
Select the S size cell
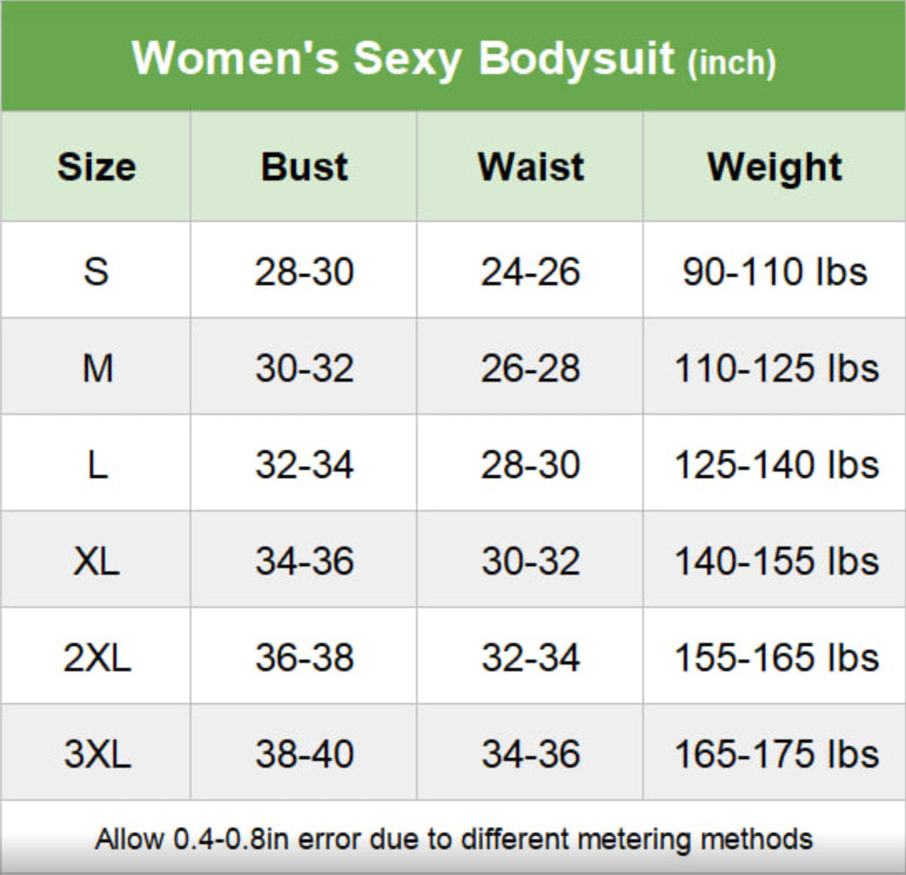96,271
